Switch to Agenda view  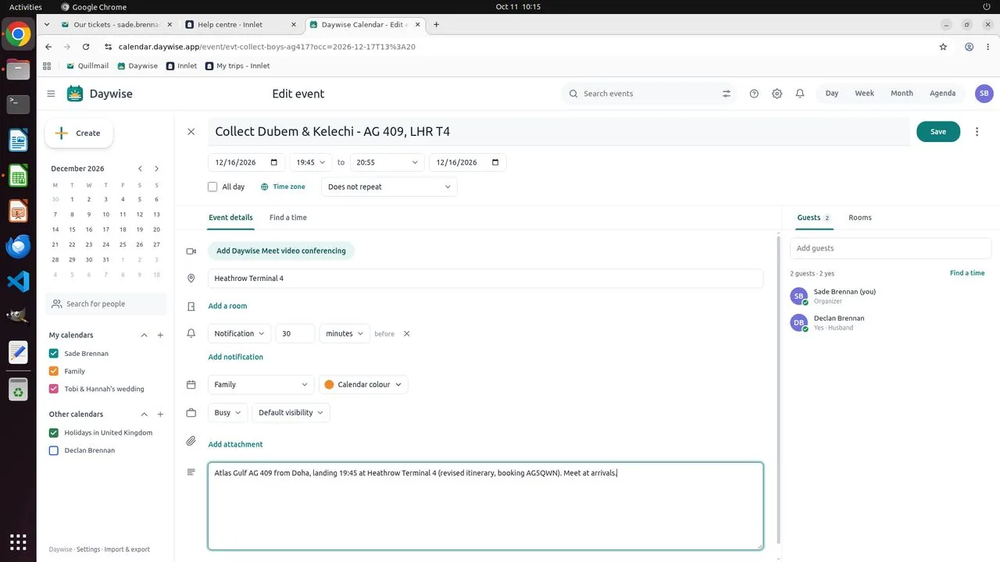(x=942, y=94)
